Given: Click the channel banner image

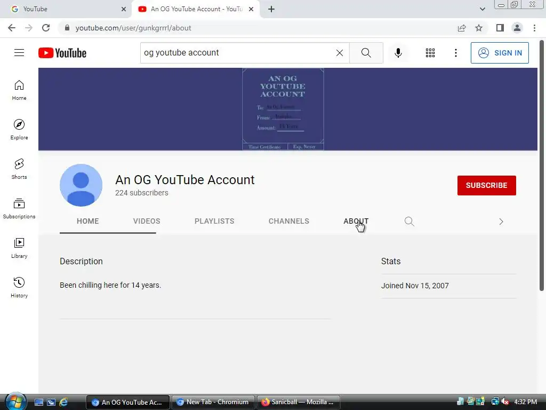Looking at the screenshot, I should point(287,109).
